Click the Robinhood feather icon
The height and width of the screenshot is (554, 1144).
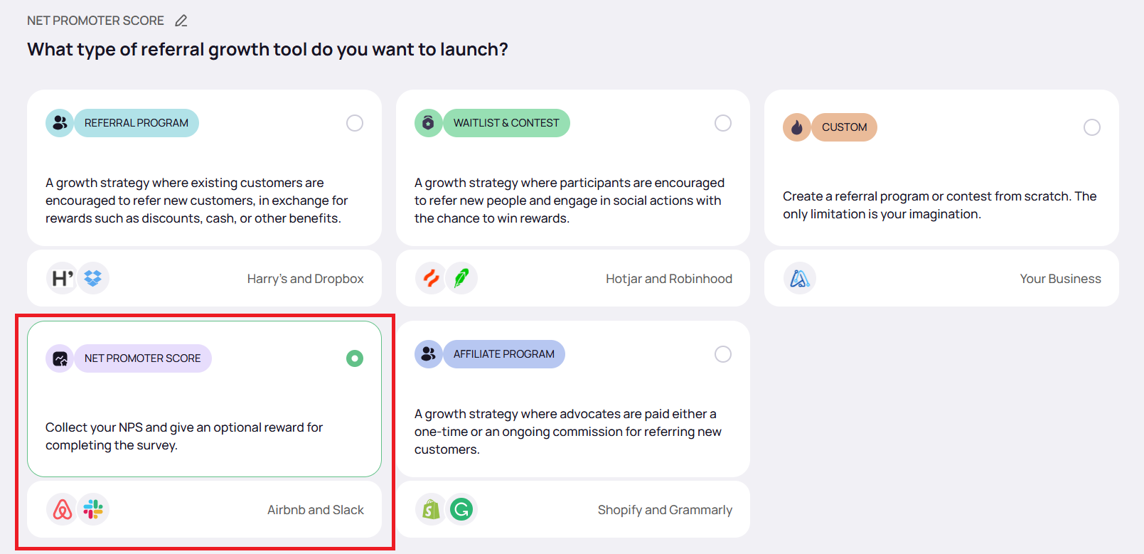(461, 279)
